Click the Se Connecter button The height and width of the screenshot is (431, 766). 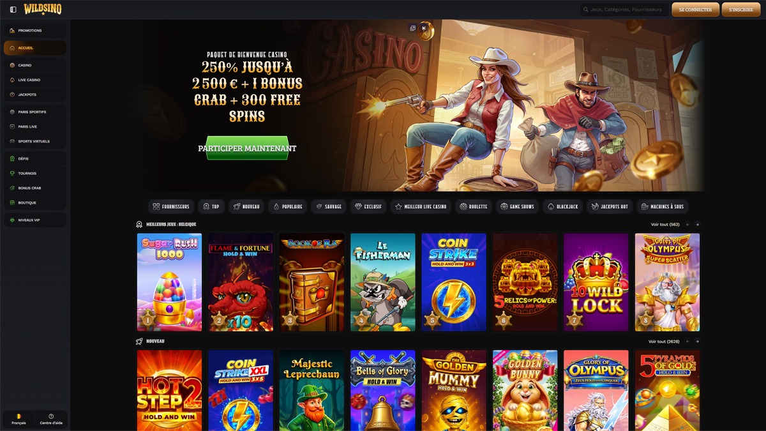(x=695, y=10)
